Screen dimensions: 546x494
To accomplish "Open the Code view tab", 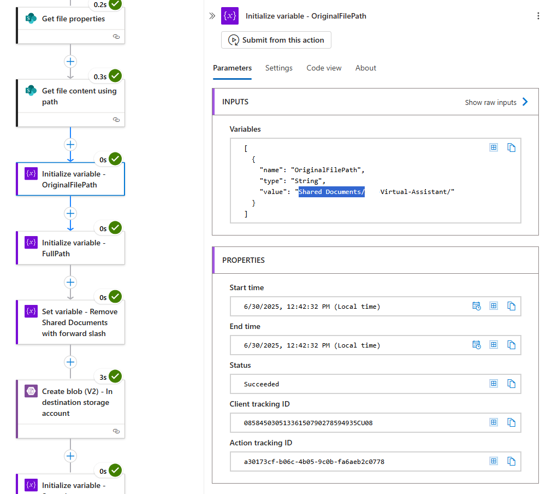I will click(324, 68).
